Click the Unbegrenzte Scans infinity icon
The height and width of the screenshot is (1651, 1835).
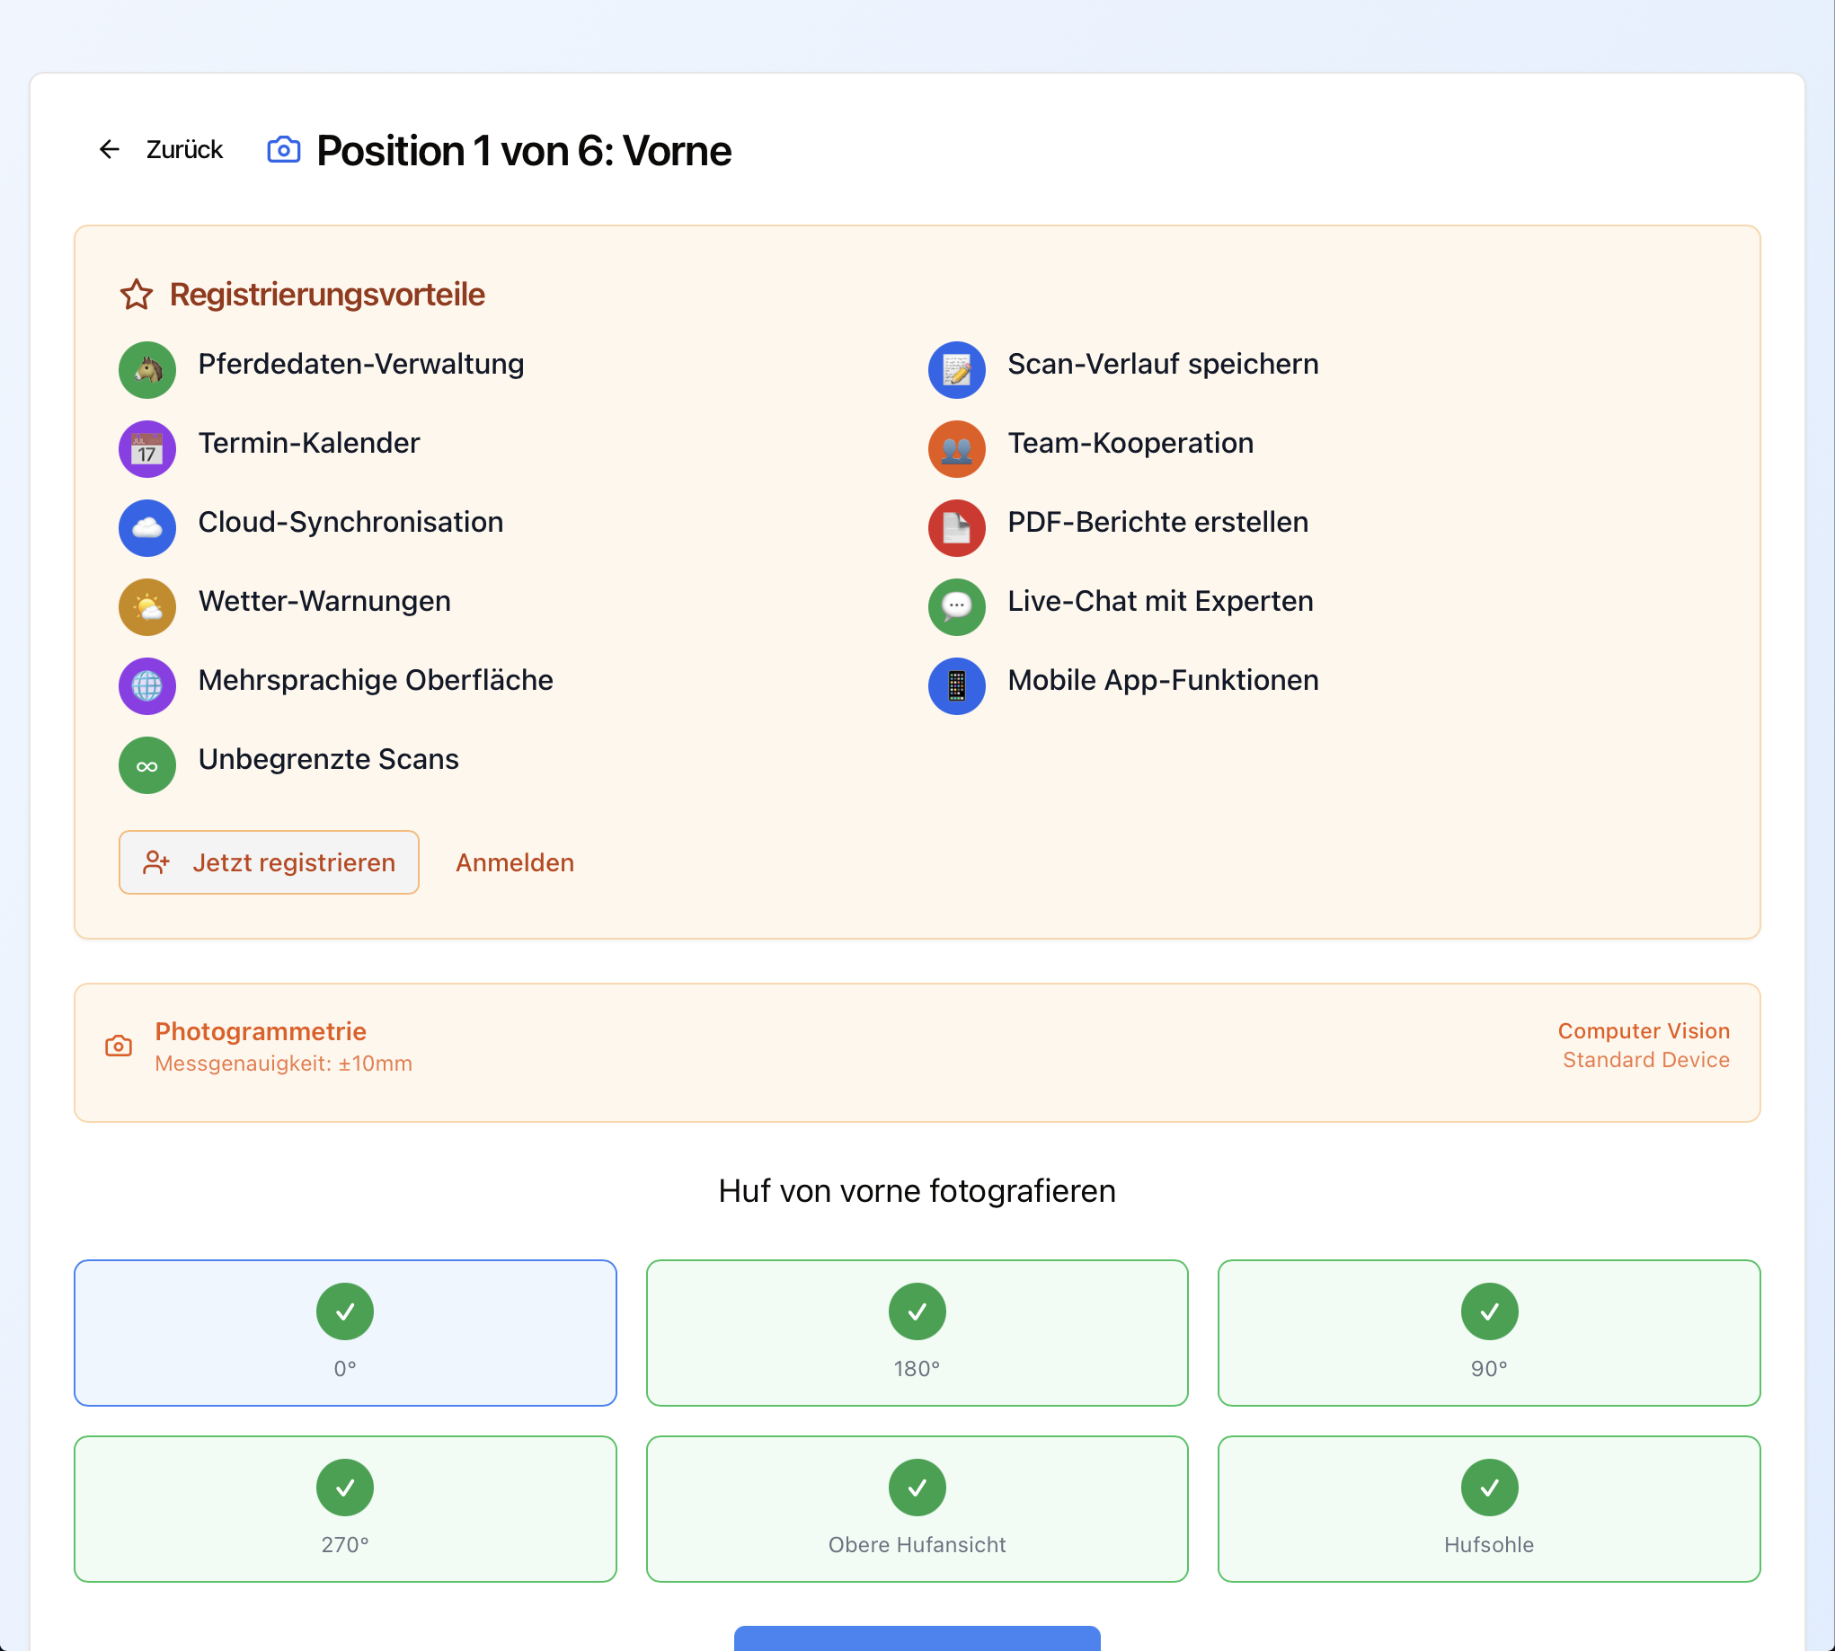point(147,765)
